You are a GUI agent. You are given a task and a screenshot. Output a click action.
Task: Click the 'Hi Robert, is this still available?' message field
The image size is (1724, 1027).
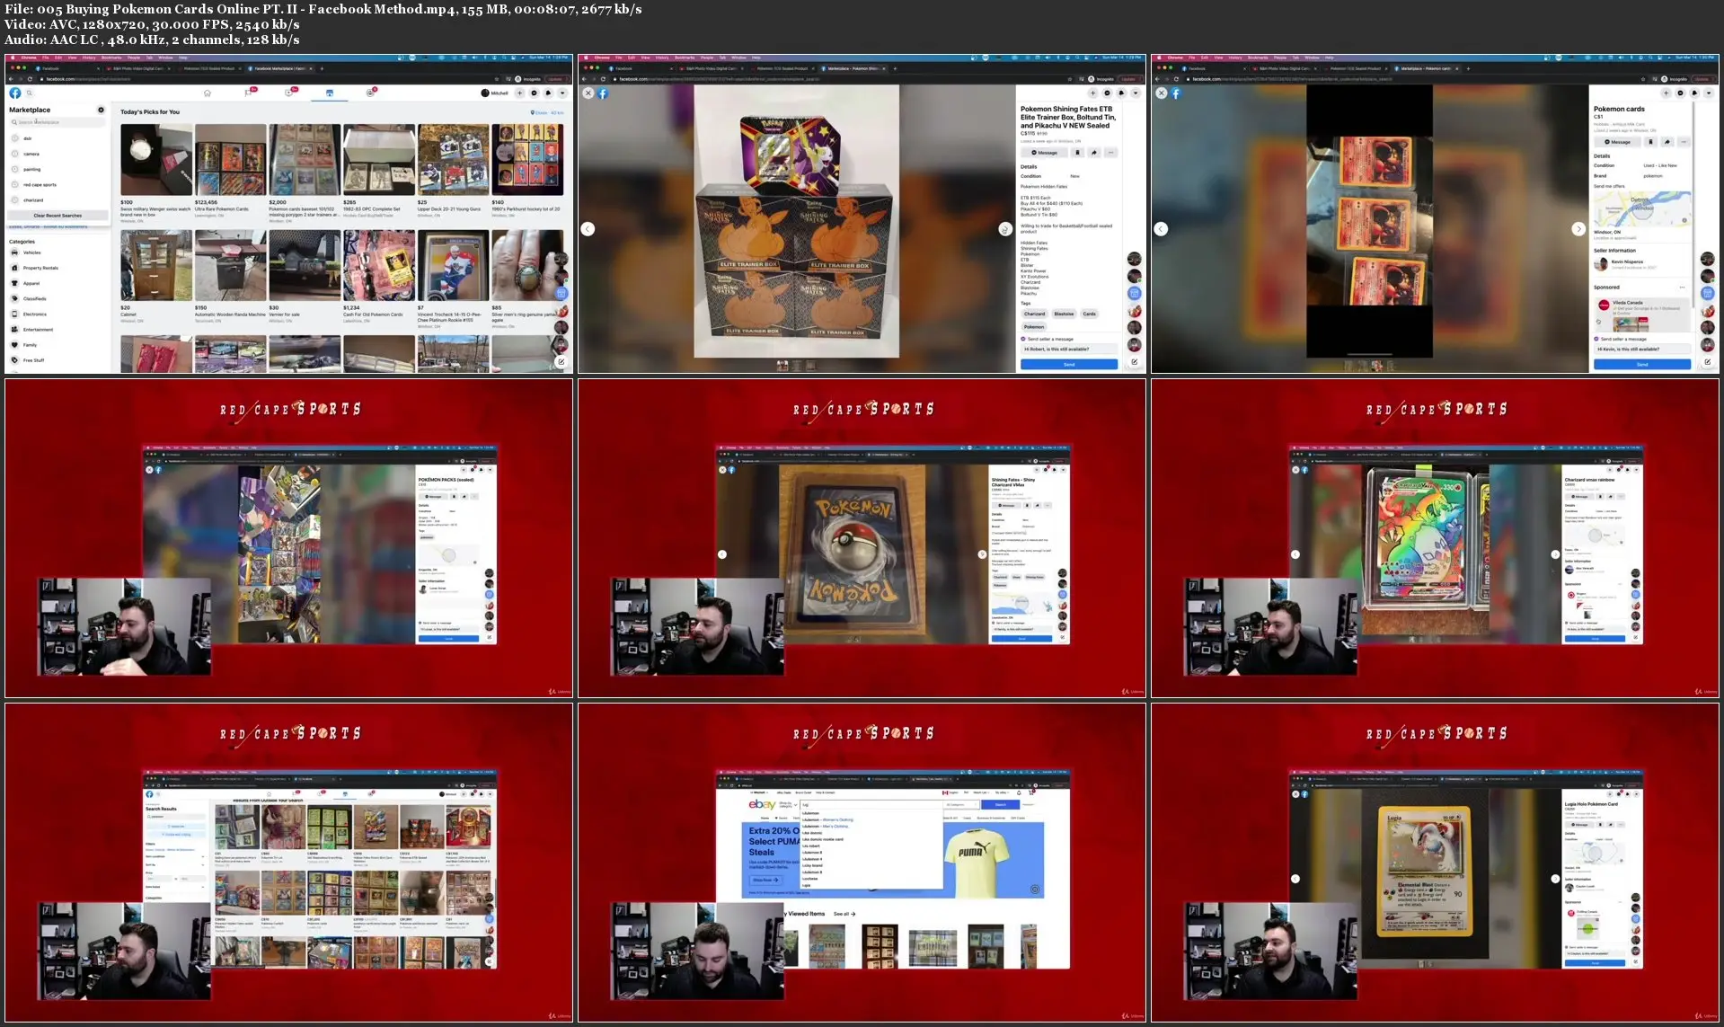[x=1069, y=349]
